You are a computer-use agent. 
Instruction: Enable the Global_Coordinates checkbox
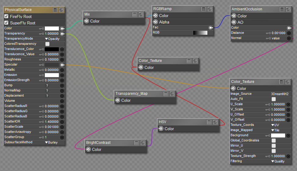coord(274,141)
